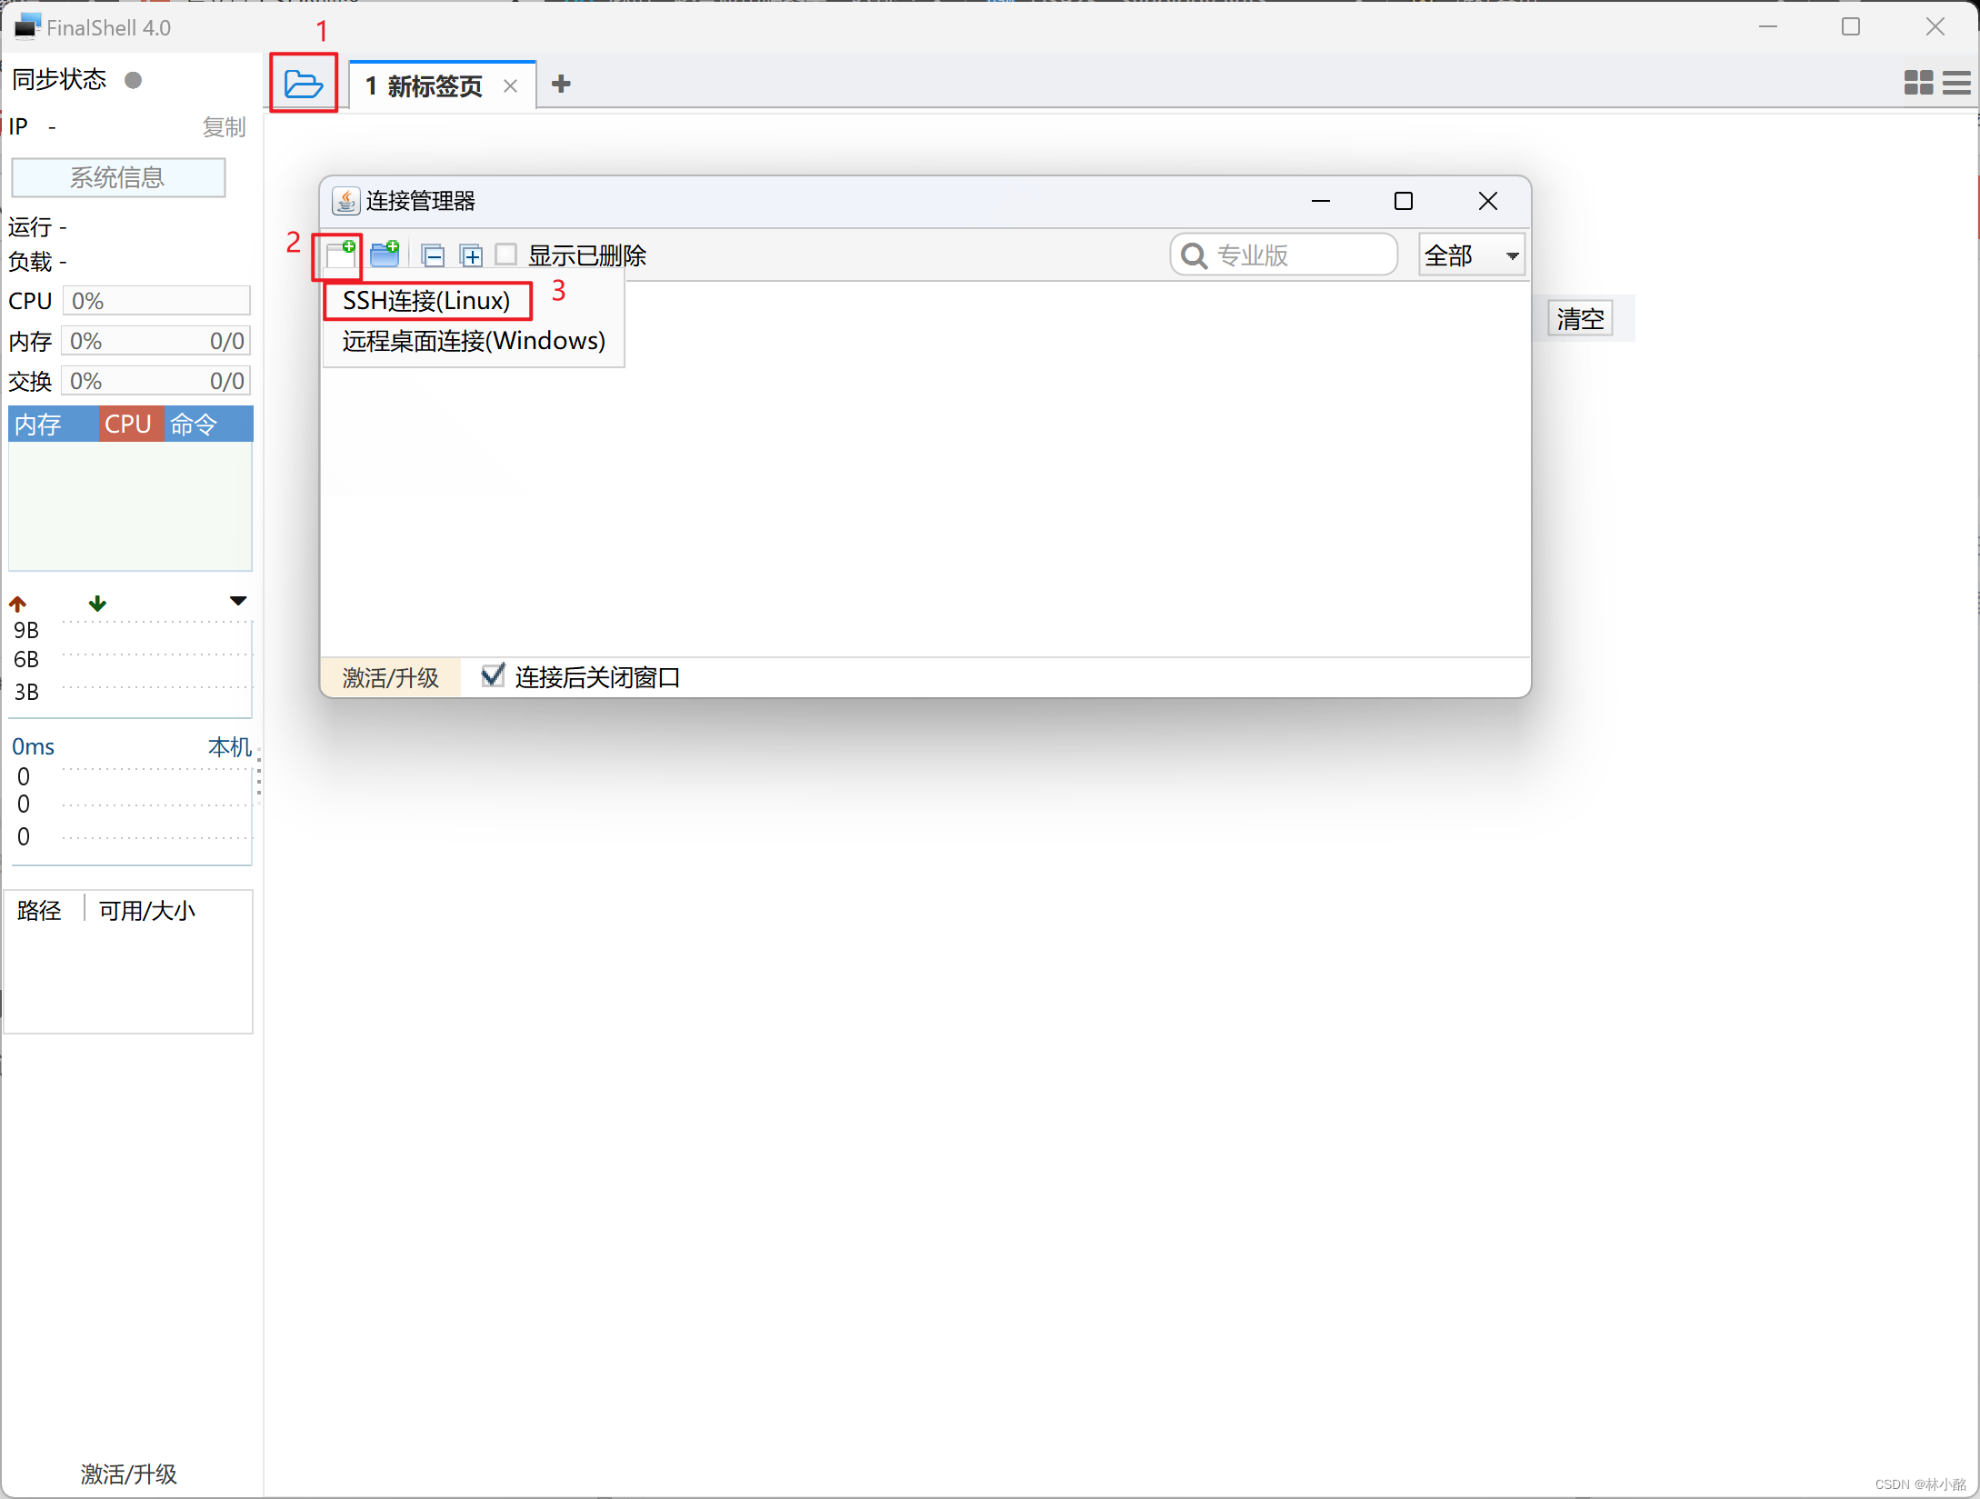Add a new tab with plus icon
Viewport: 1980px width, 1499px height.
(561, 85)
